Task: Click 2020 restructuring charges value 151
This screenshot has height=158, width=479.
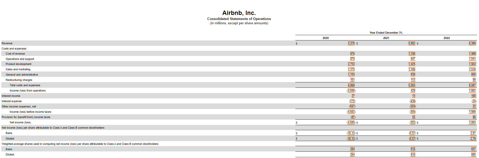Action: point(352,80)
